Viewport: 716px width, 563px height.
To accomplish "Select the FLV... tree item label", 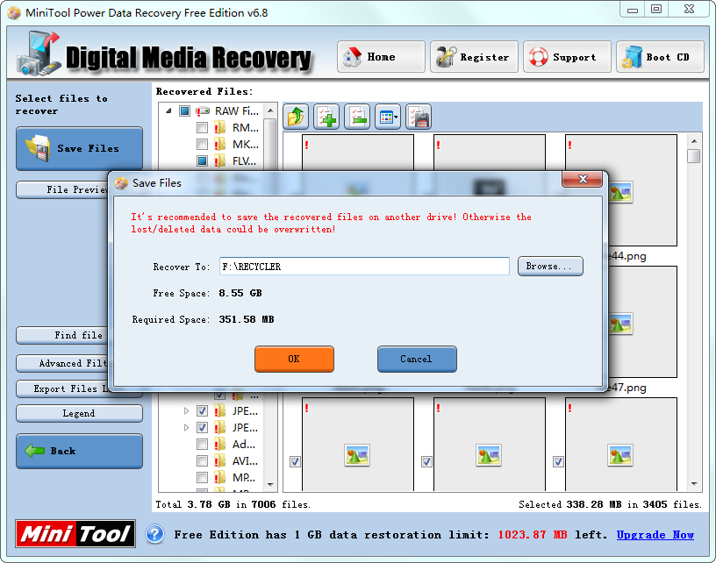I will coord(244,160).
